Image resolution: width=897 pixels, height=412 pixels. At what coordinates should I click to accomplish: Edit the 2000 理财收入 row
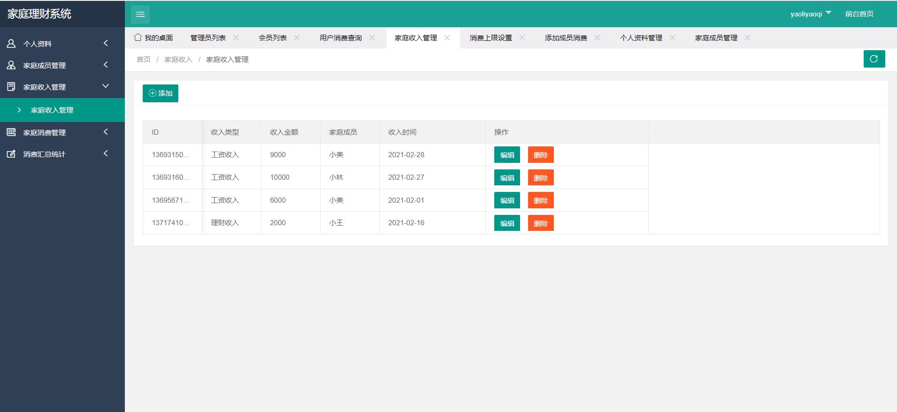point(507,223)
